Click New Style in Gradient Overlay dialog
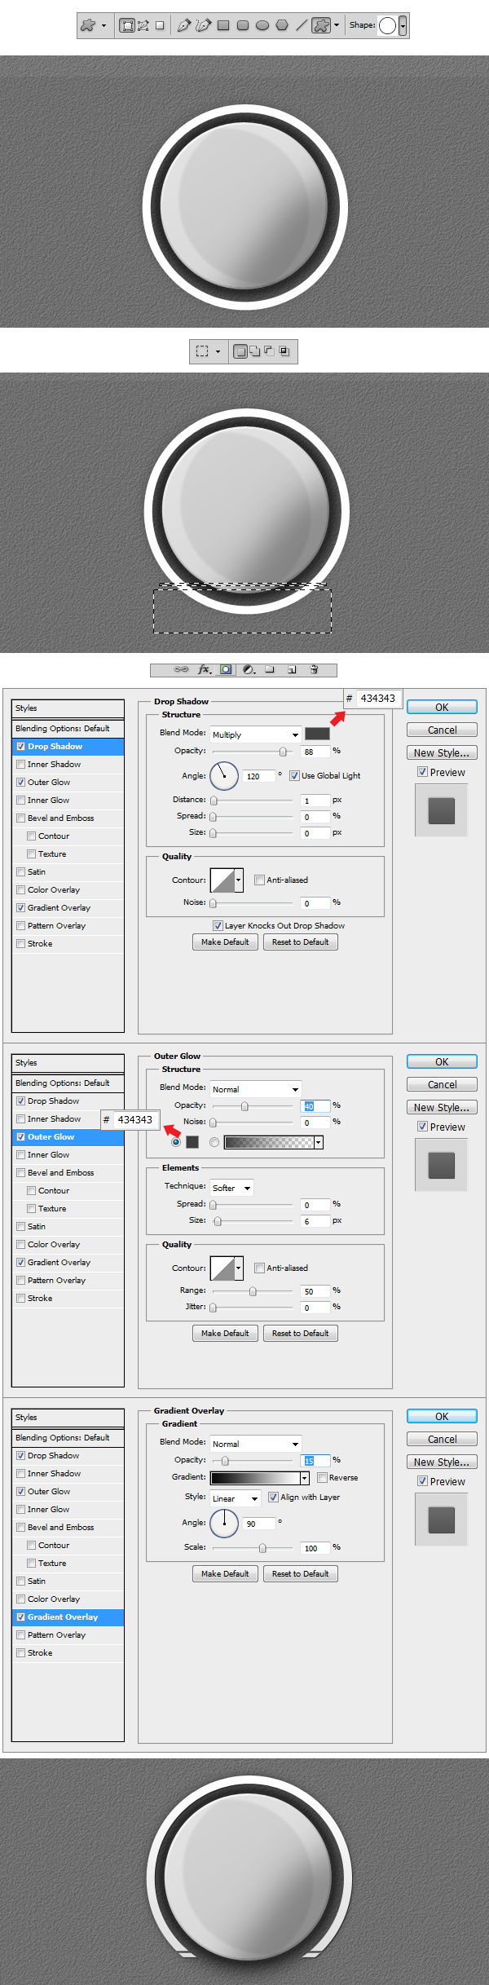Viewport: 489px width, 1985px height. [x=442, y=1462]
